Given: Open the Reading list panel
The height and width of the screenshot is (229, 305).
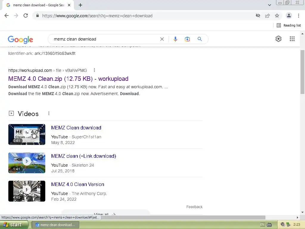Looking at the screenshot, I should point(289,25).
